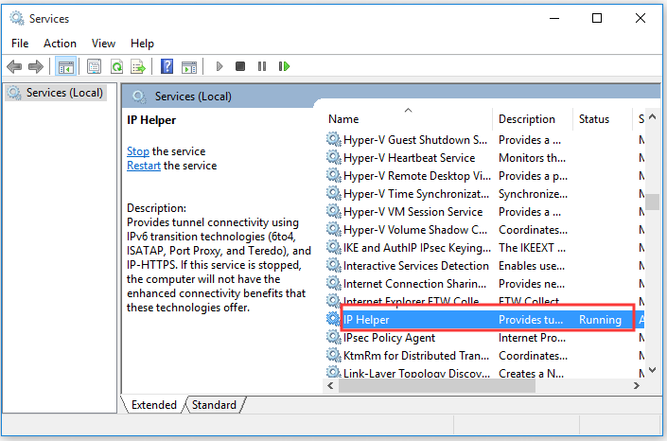Select Interactive Services Detection row

tap(485, 266)
